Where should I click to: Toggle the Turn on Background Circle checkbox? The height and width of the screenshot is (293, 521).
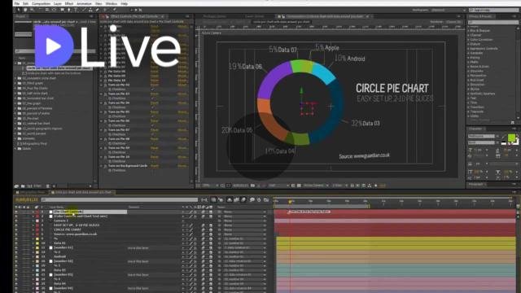click(152, 170)
